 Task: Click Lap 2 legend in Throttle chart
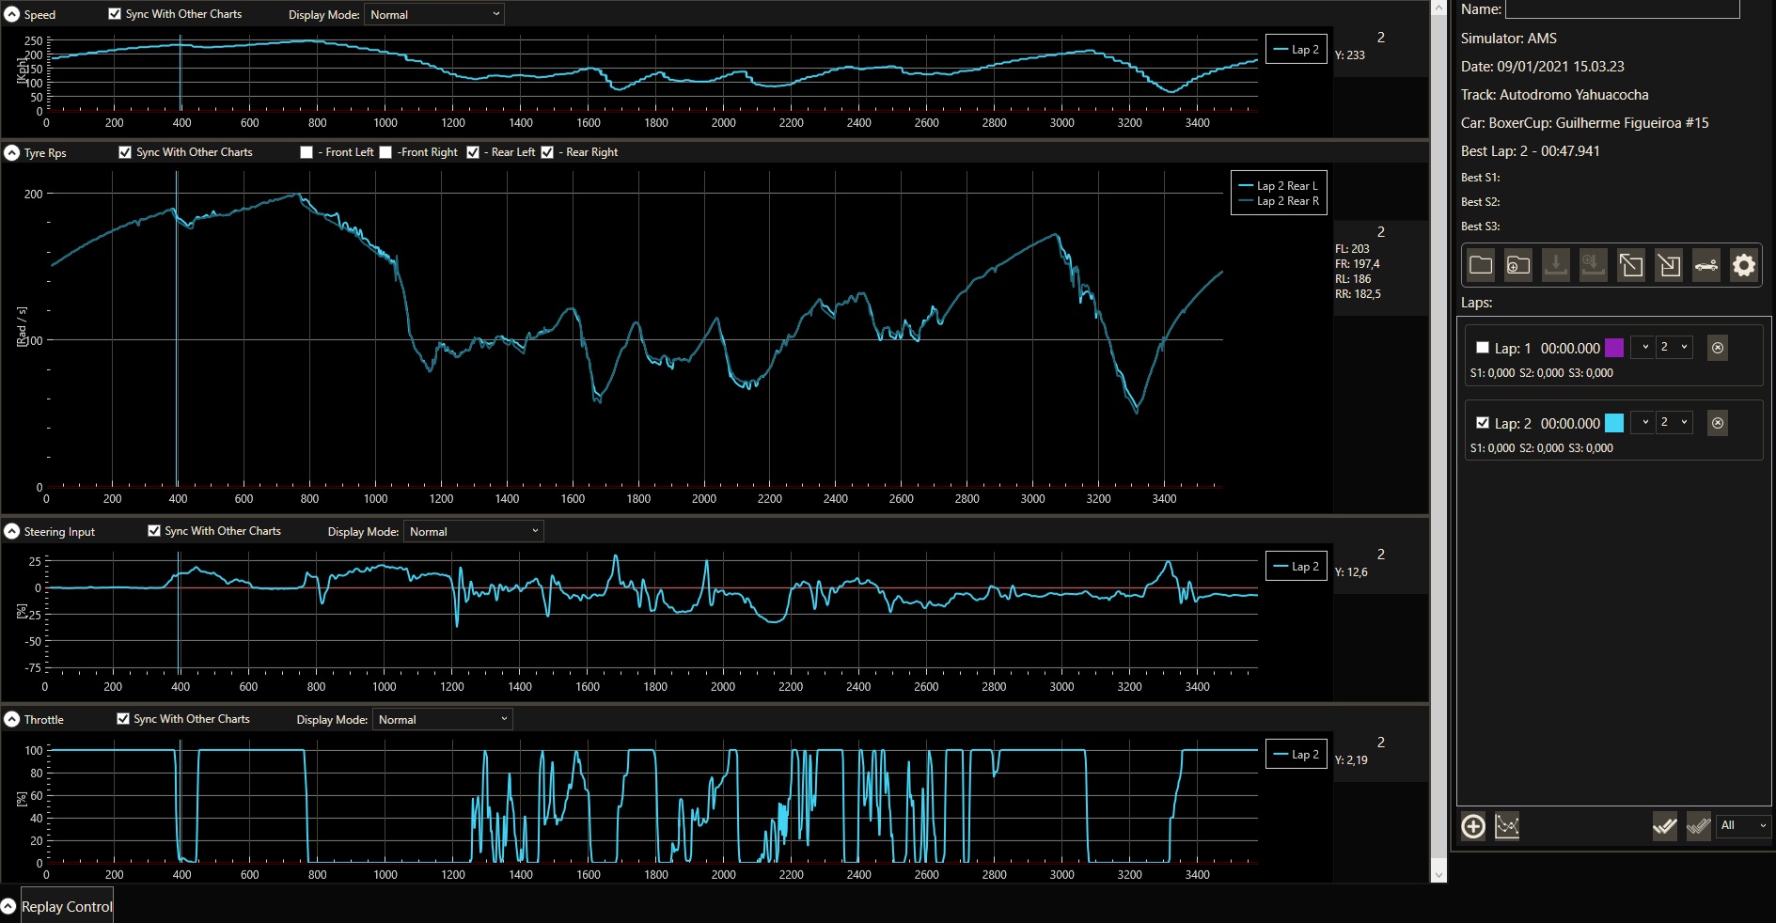pyautogui.click(x=1296, y=754)
